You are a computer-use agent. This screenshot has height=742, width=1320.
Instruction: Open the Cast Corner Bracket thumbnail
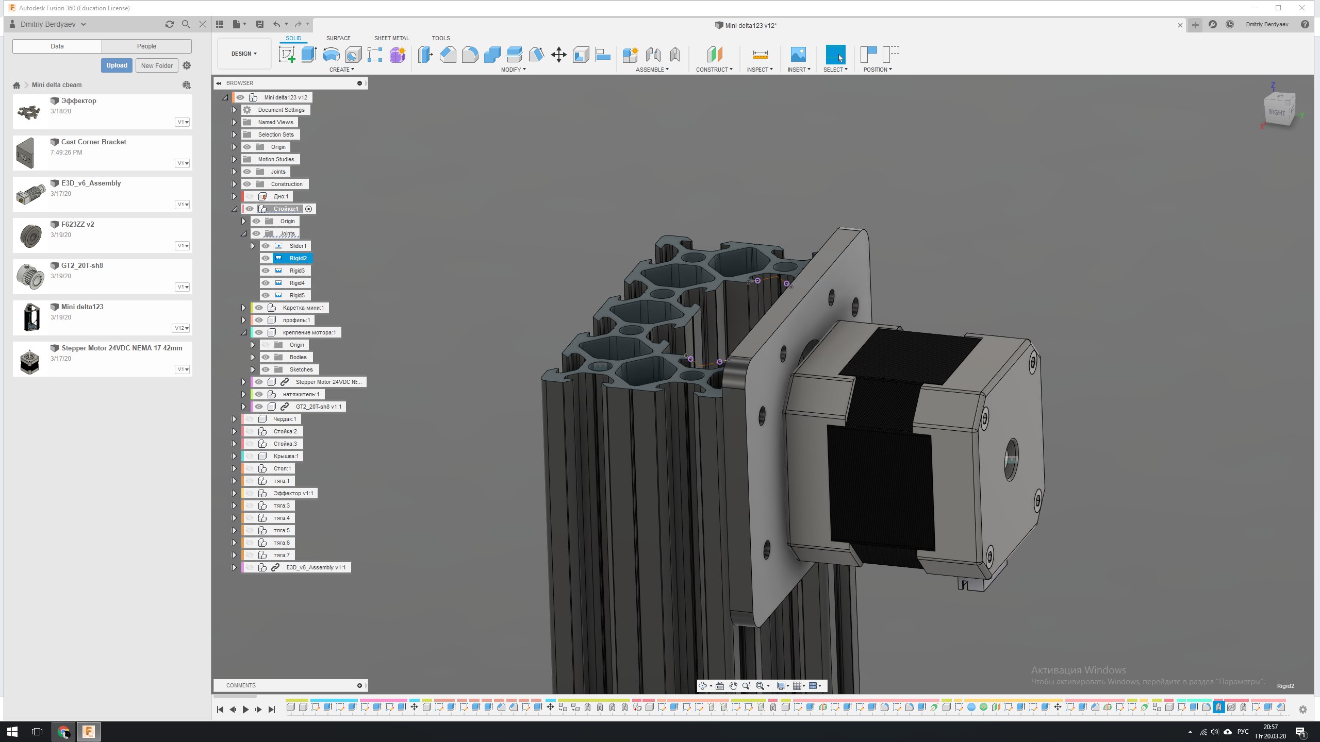[x=25, y=153]
